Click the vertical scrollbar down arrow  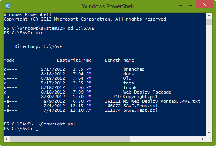tap(209, 133)
